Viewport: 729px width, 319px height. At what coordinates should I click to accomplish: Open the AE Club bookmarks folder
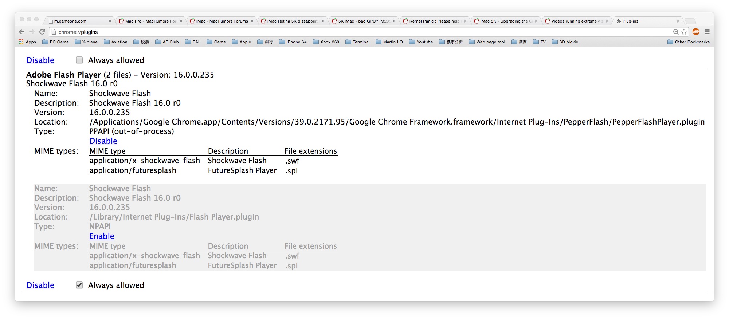pyautogui.click(x=167, y=42)
